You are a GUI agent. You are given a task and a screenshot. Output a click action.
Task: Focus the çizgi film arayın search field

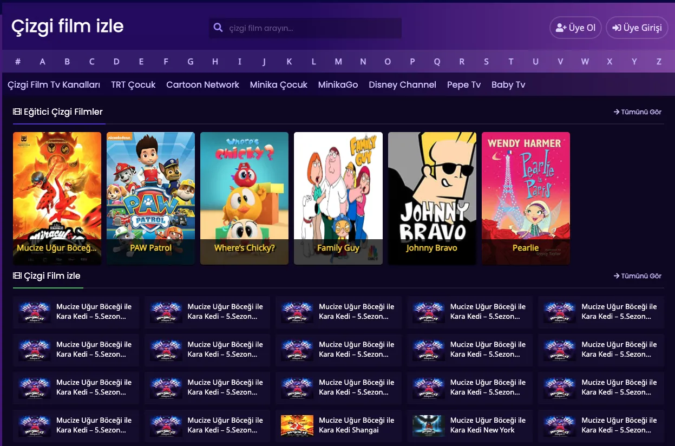tap(305, 28)
